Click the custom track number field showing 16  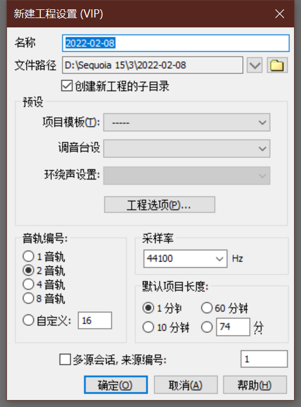[x=95, y=321]
